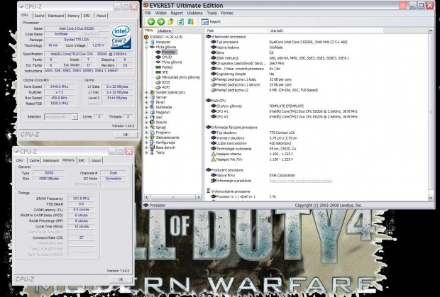Click the details pane scrollbar up arrow
Viewport: 440px width, 297px height.
pyautogui.click(x=431, y=30)
